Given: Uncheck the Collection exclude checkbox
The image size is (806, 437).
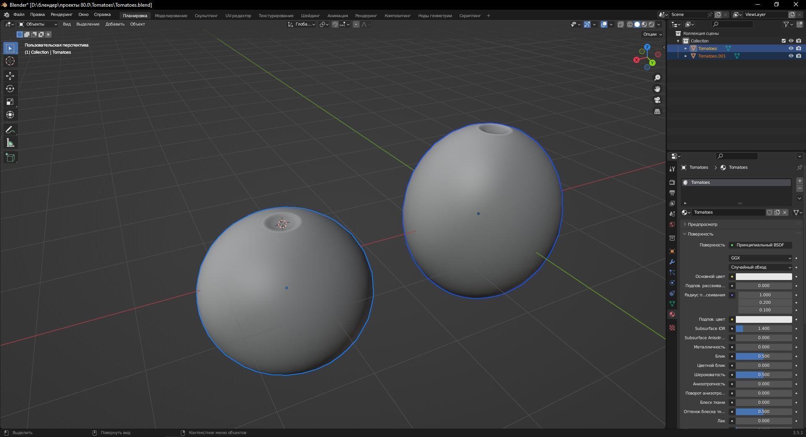Looking at the screenshot, I should 783,41.
